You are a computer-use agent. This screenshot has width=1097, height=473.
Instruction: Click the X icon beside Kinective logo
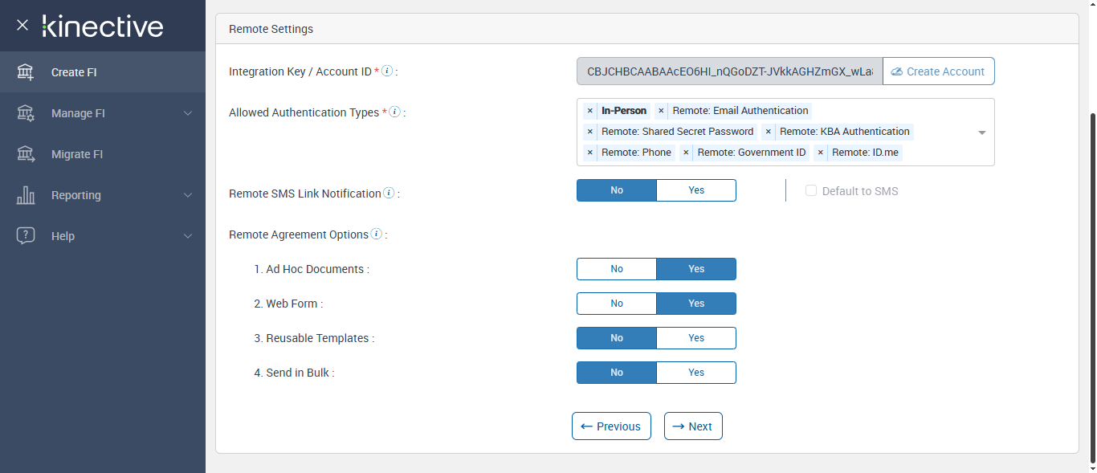click(22, 26)
